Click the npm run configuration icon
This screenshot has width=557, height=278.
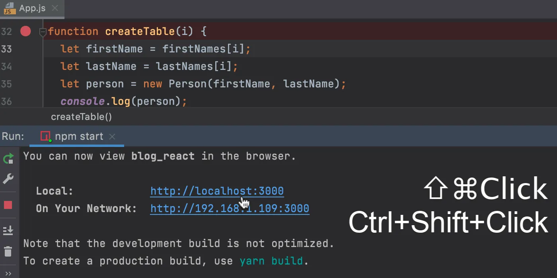point(46,137)
